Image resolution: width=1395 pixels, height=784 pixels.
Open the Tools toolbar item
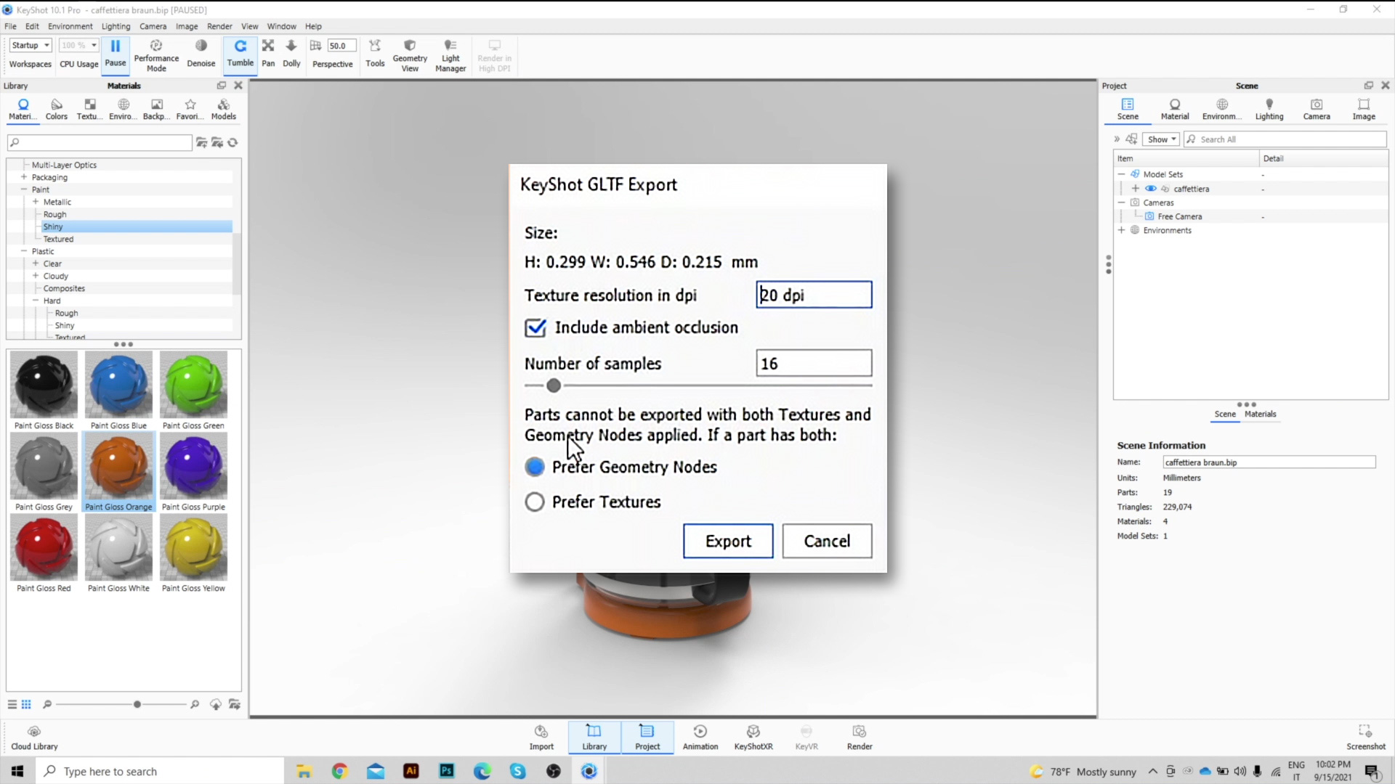(x=375, y=54)
